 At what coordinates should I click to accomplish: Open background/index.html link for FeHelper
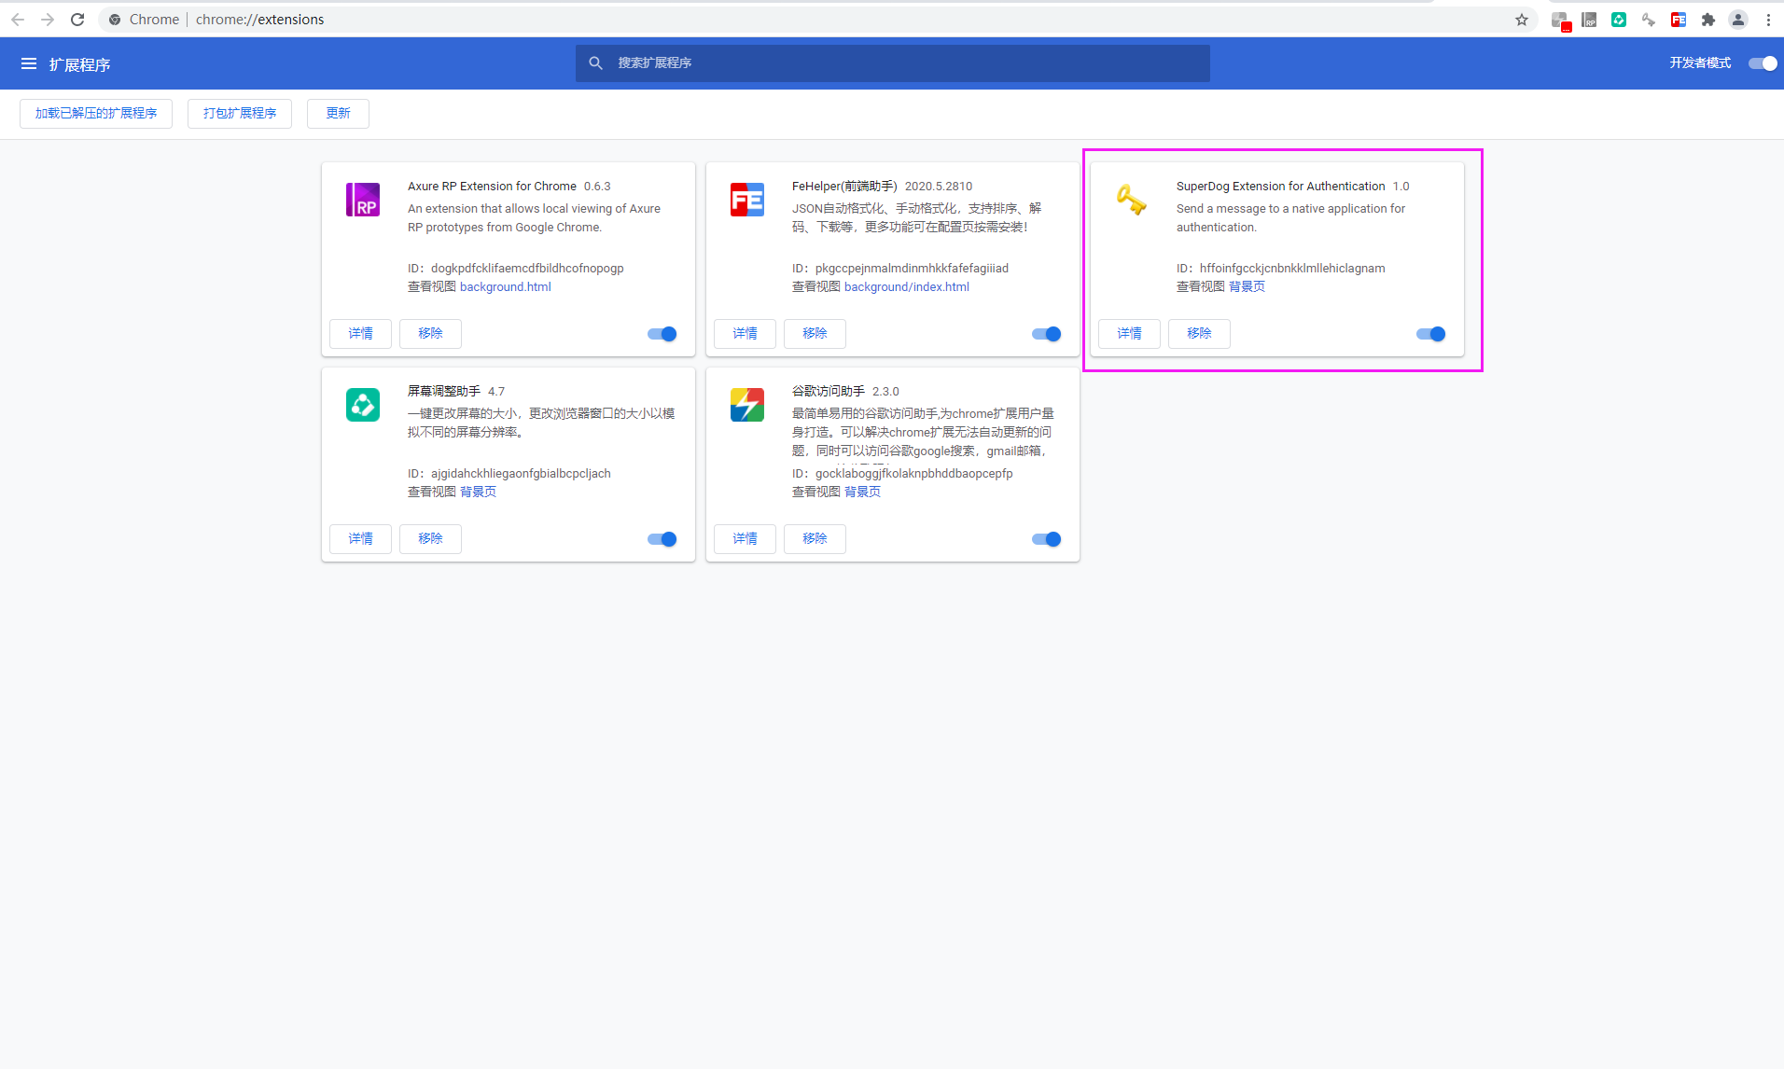(x=907, y=287)
